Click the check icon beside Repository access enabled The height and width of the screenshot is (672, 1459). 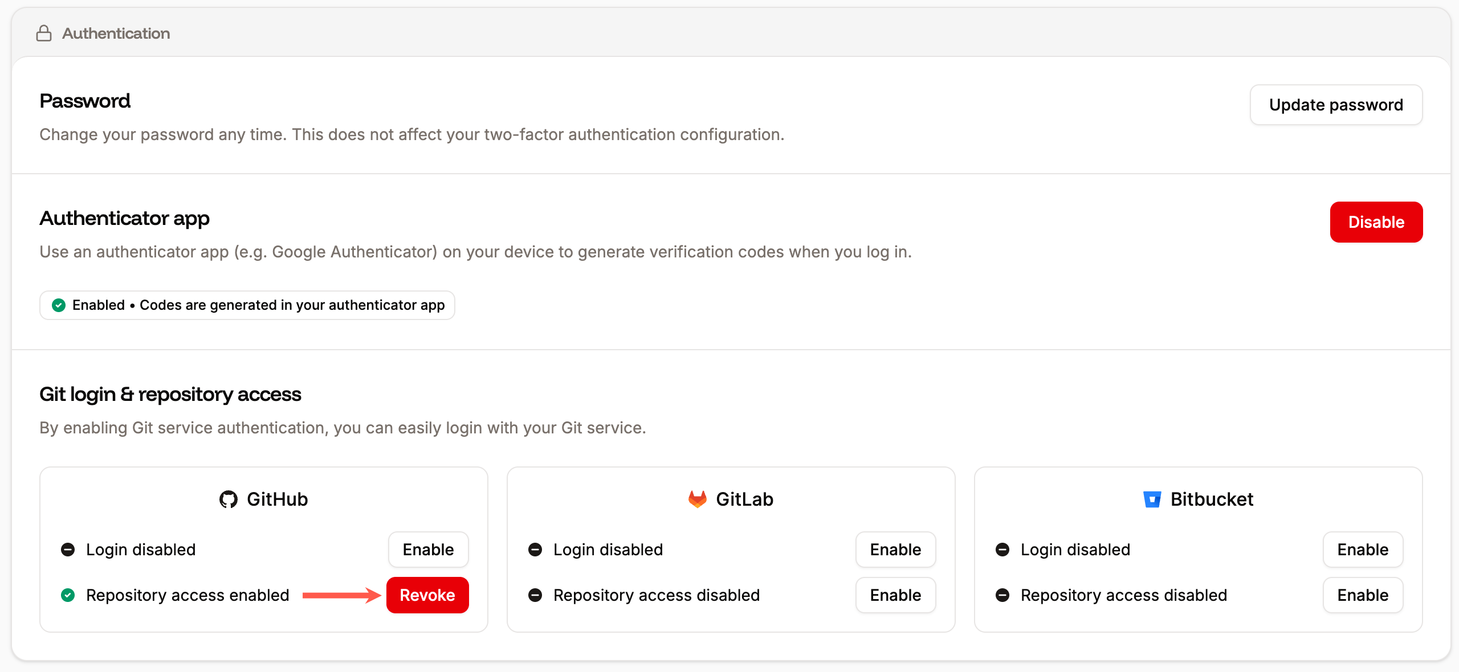(68, 595)
